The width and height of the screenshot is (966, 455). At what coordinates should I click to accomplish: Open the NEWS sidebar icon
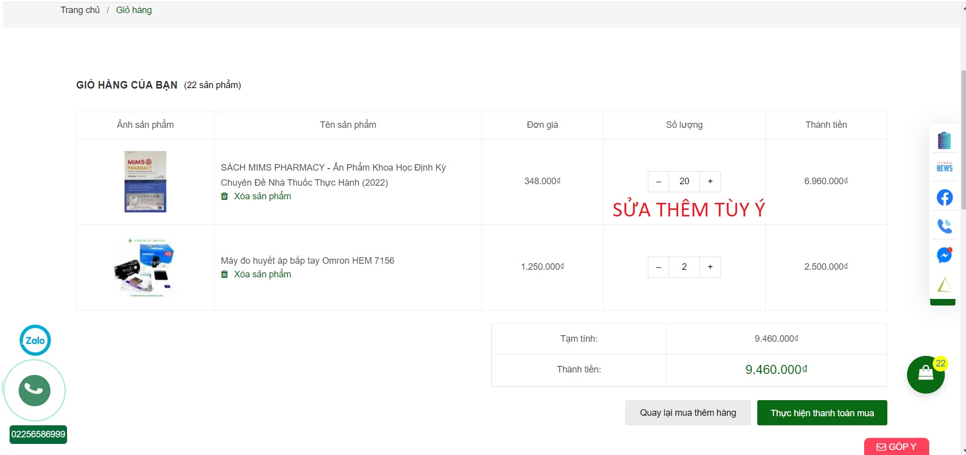coord(944,168)
